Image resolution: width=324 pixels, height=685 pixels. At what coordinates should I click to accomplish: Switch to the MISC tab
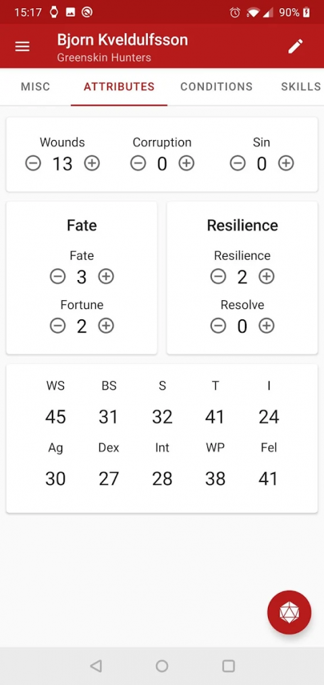35,87
